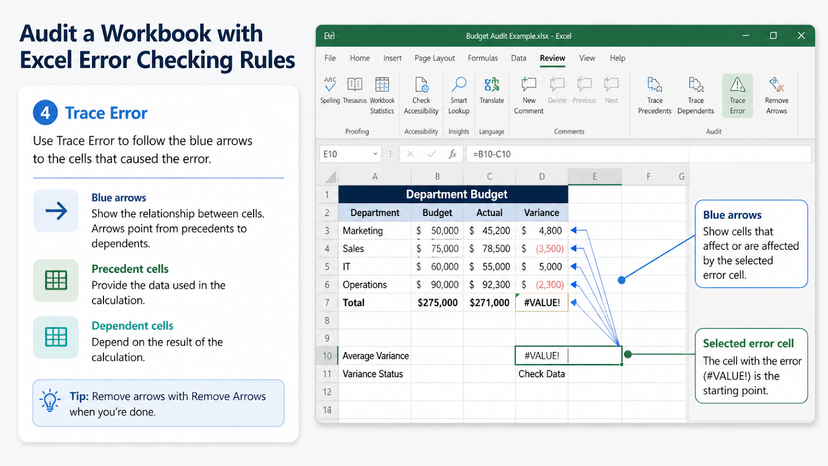
Task: Select row 10 header
Action: (327, 356)
